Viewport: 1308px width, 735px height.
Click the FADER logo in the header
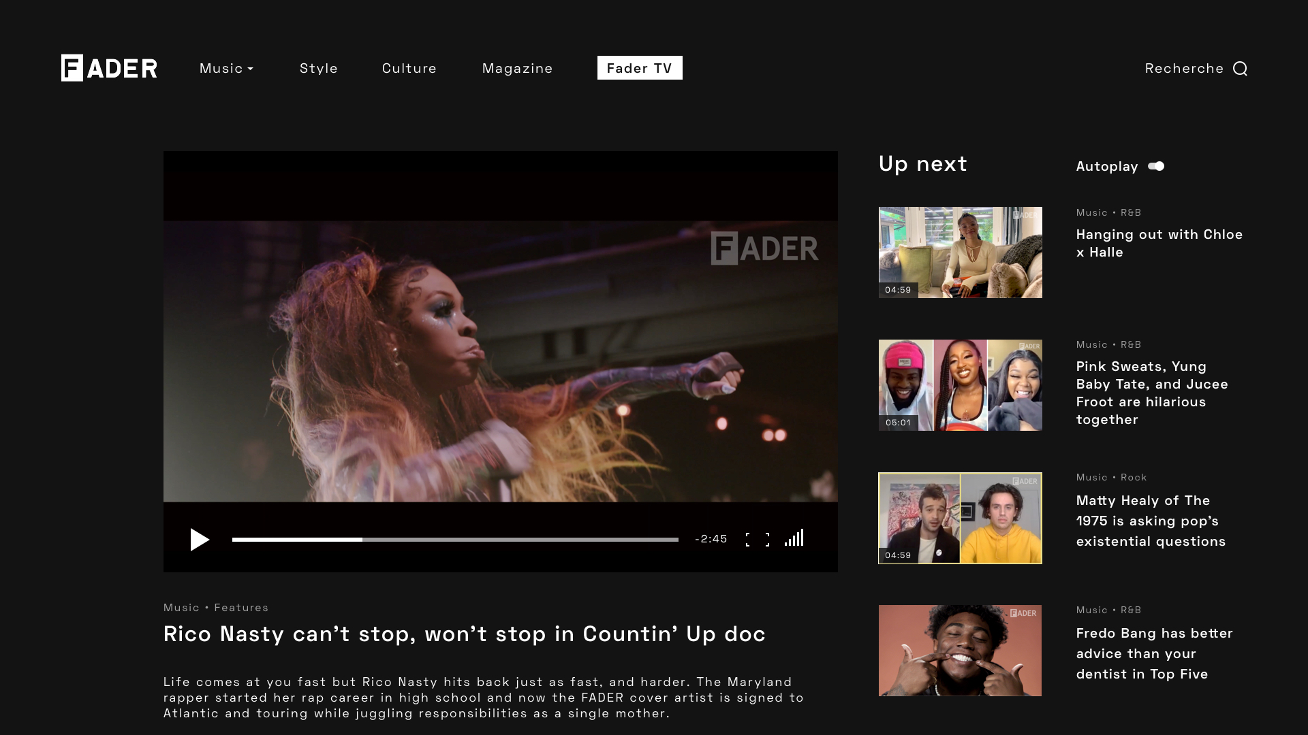[x=108, y=68]
